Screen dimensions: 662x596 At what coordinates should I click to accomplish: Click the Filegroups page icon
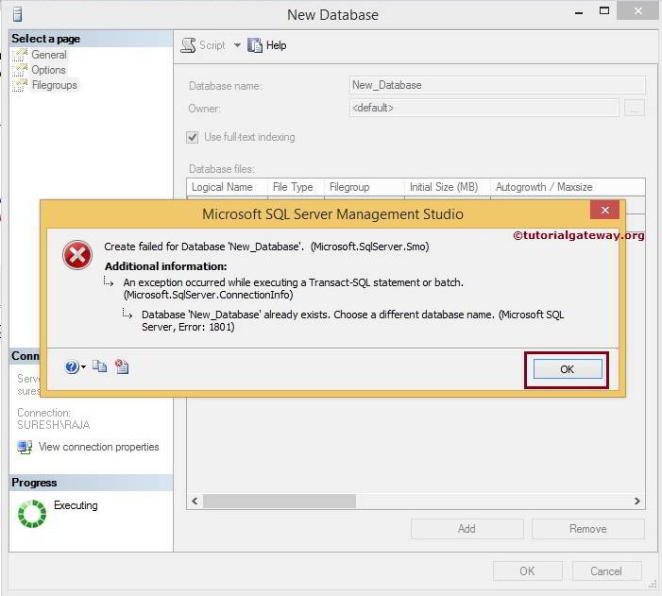[x=20, y=85]
